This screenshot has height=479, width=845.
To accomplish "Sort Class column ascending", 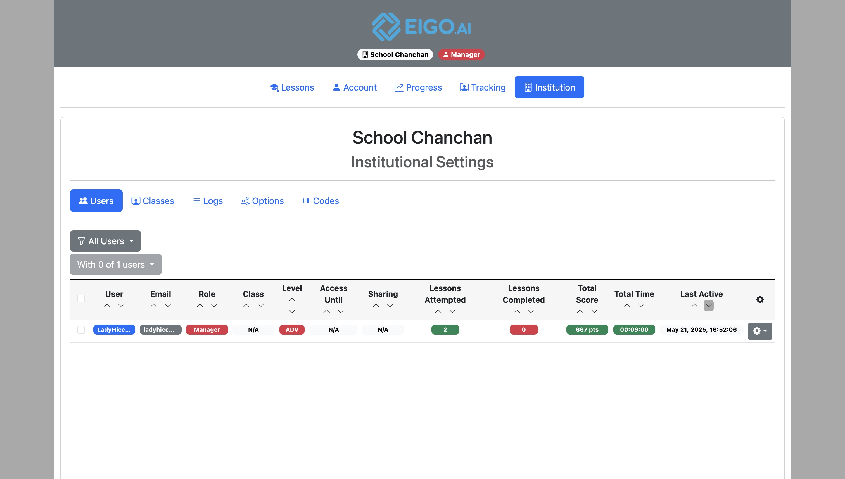I will pyautogui.click(x=246, y=306).
